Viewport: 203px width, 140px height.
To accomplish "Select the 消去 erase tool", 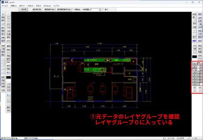I will tap(9, 62).
